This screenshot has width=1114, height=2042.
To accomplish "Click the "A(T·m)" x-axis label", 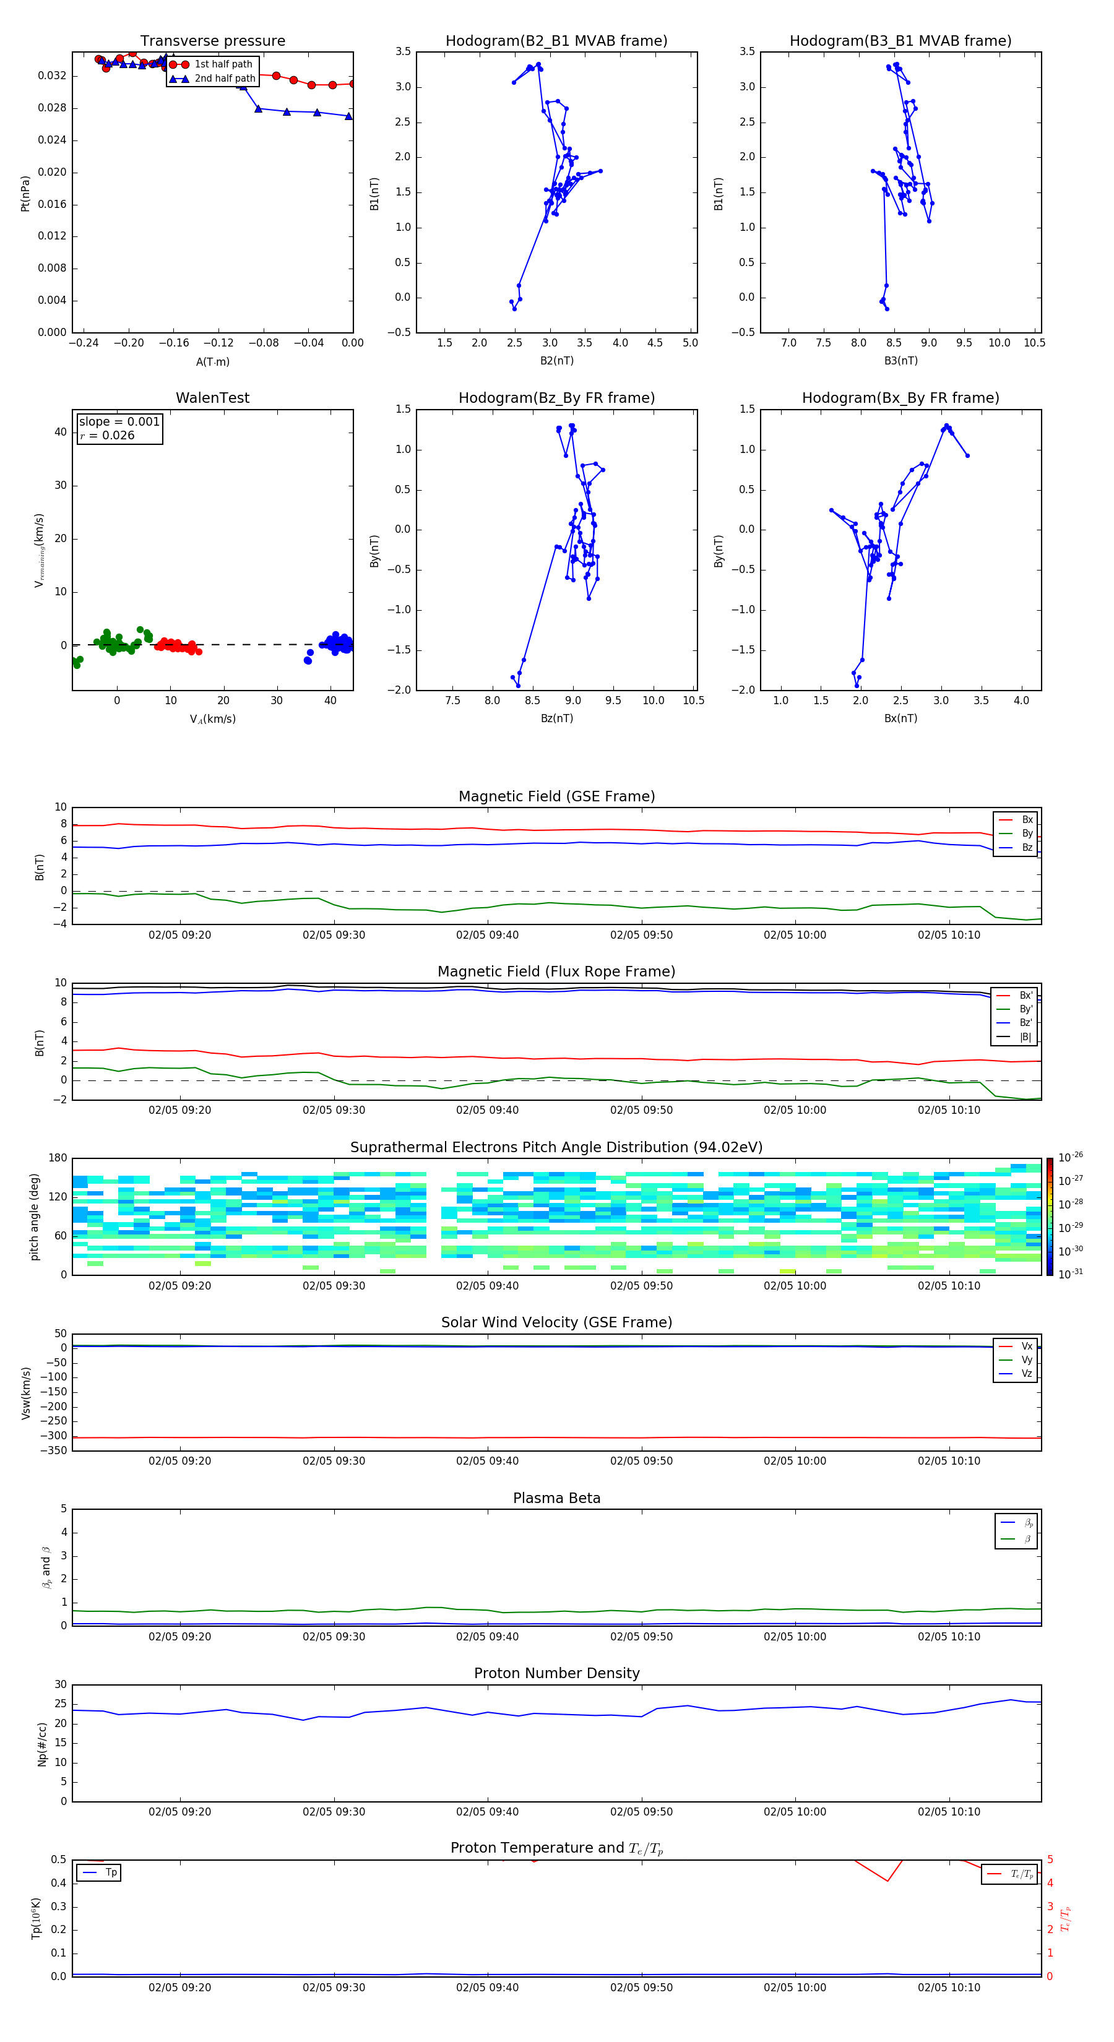I will tap(212, 362).
